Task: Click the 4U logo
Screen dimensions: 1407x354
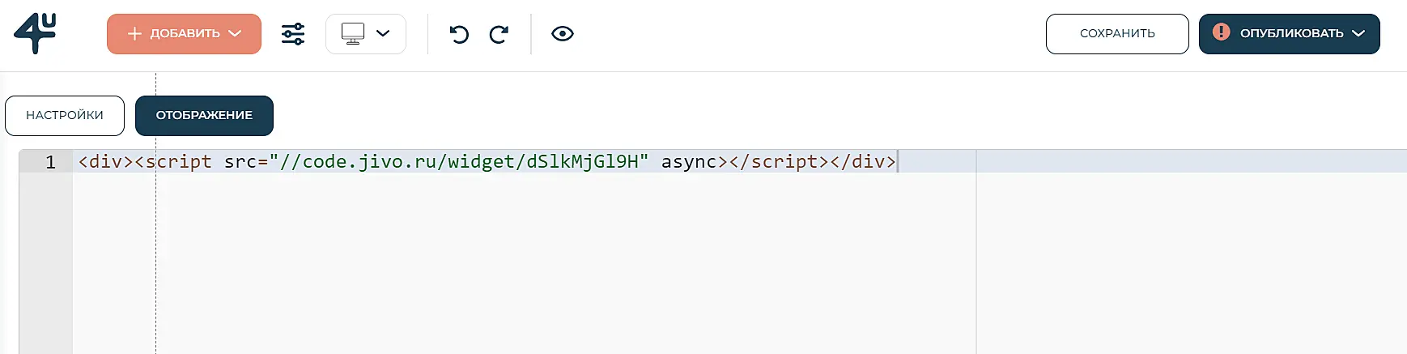Action: pyautogui.click(x=35, y=33)
